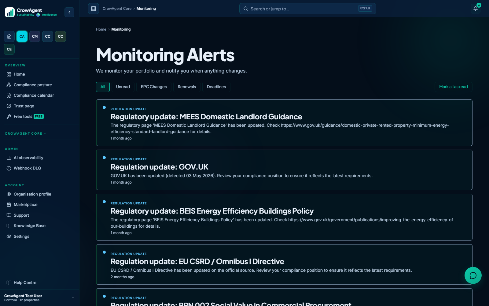This screenshot has height=306, width=489.
Task: Select the home product switcher icon
Action: point(9,36)
